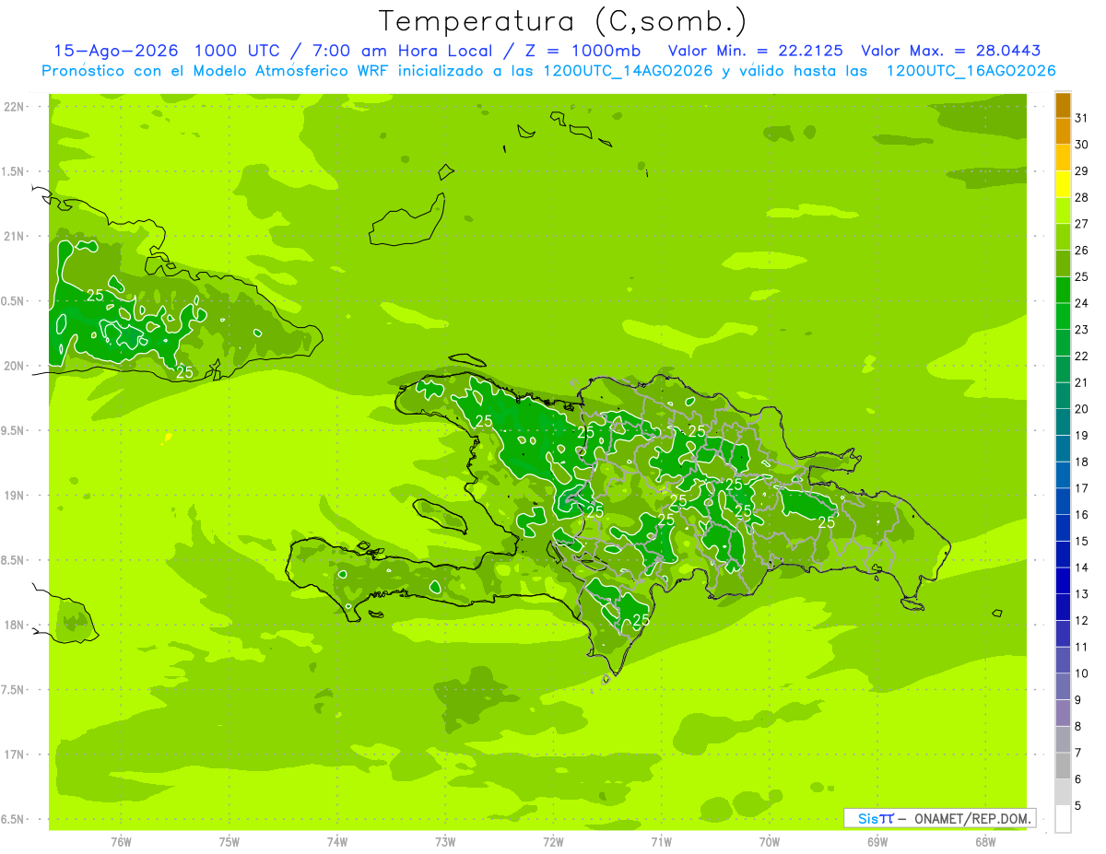Pick the orange swatch between 30 and 31
Image resolution: width=1106 pixels, height=854 pixels.
[1063, 132]
